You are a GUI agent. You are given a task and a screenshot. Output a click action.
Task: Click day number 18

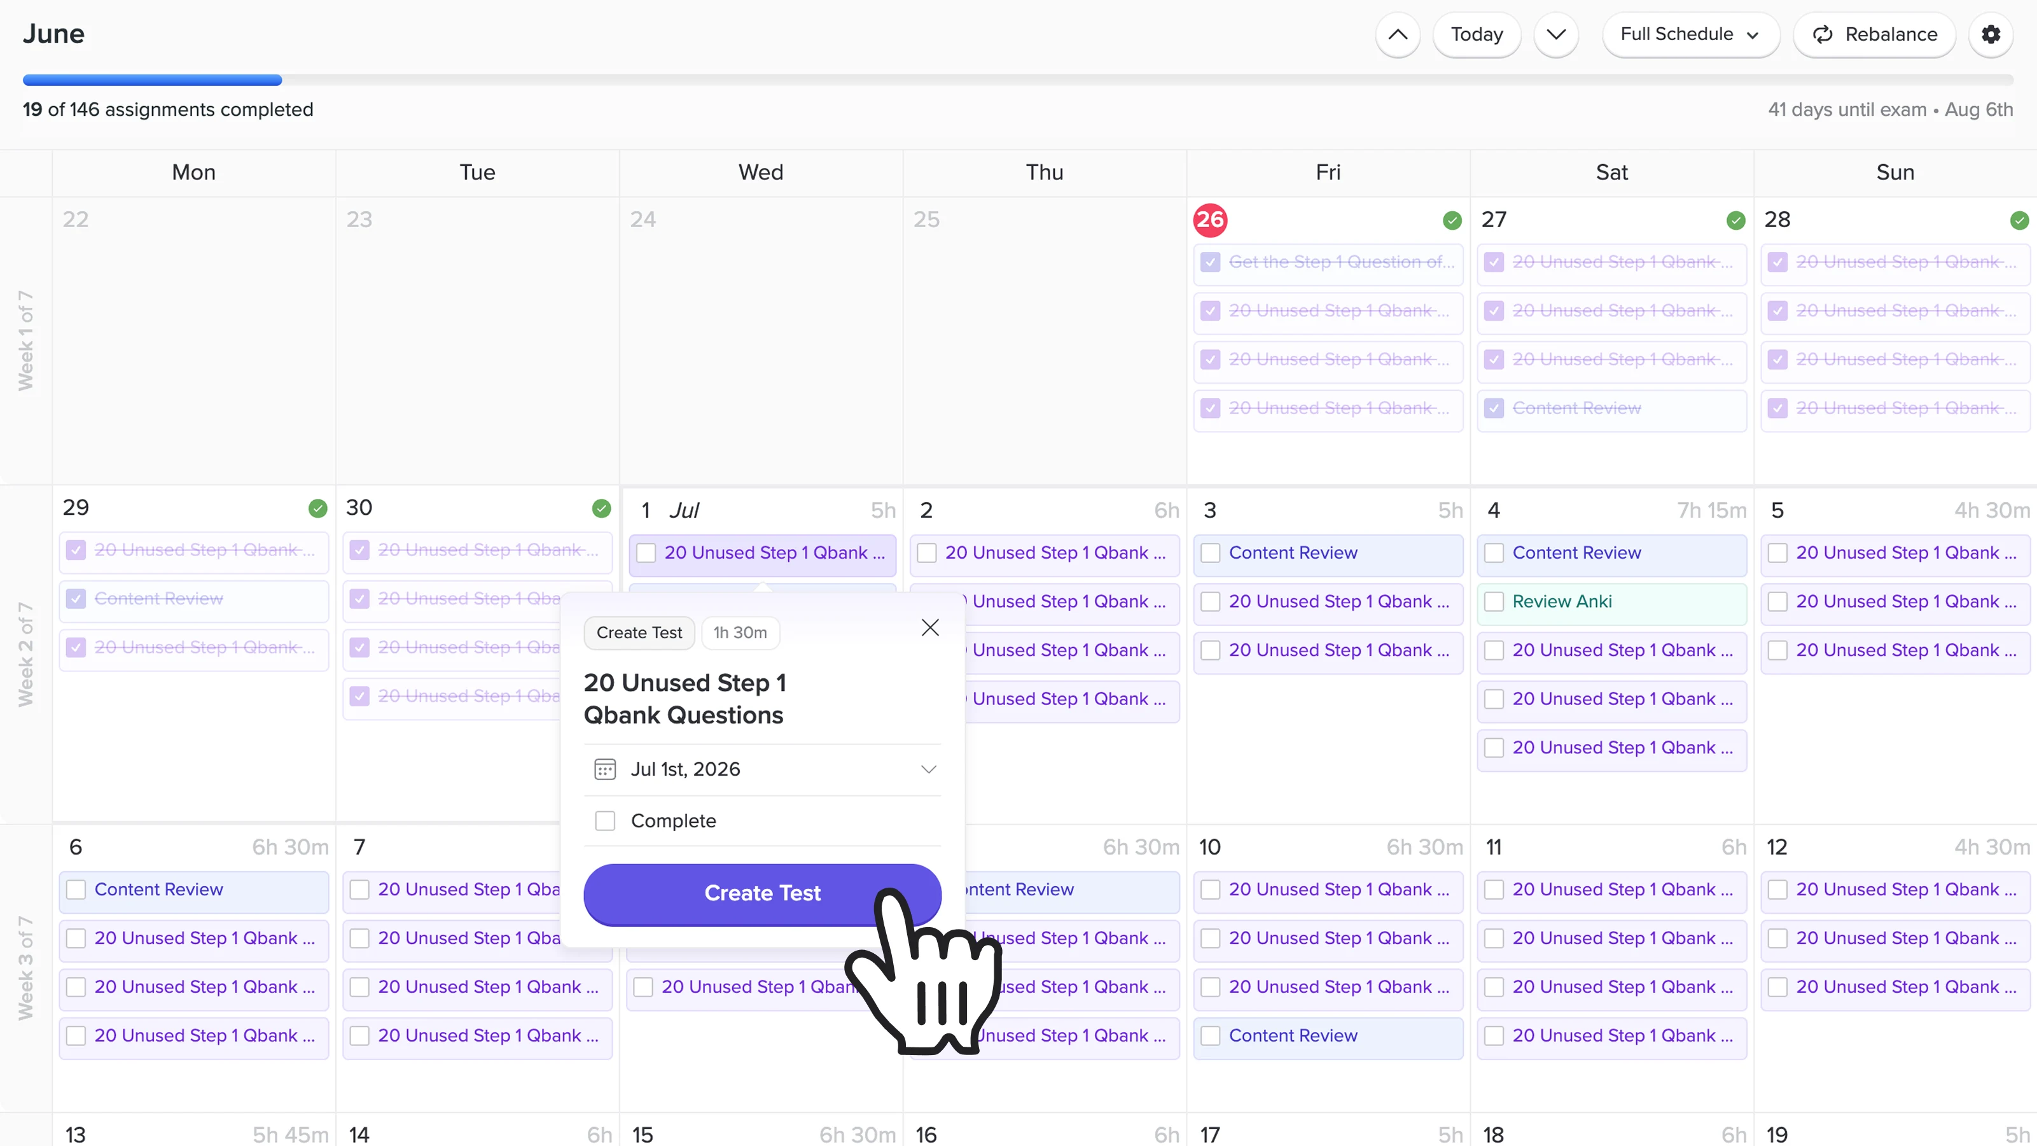pos(1493,1135)
